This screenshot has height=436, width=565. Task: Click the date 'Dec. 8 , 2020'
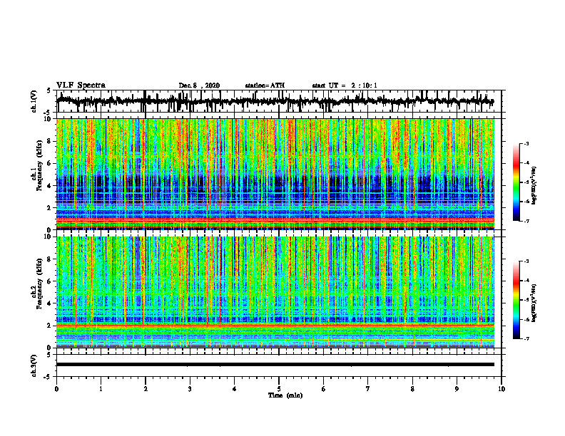(x=199, y=85)
